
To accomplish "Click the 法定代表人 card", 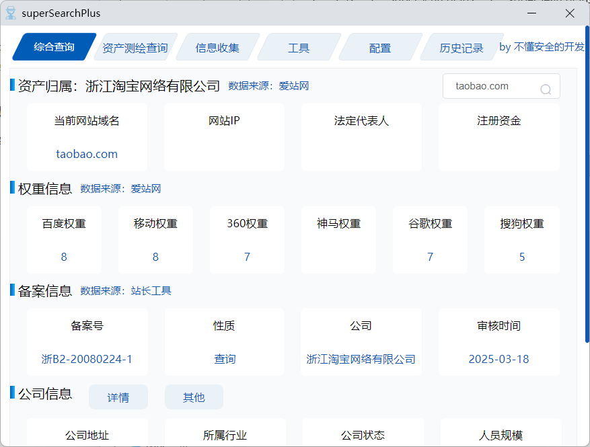I will [x=361, y=137].
